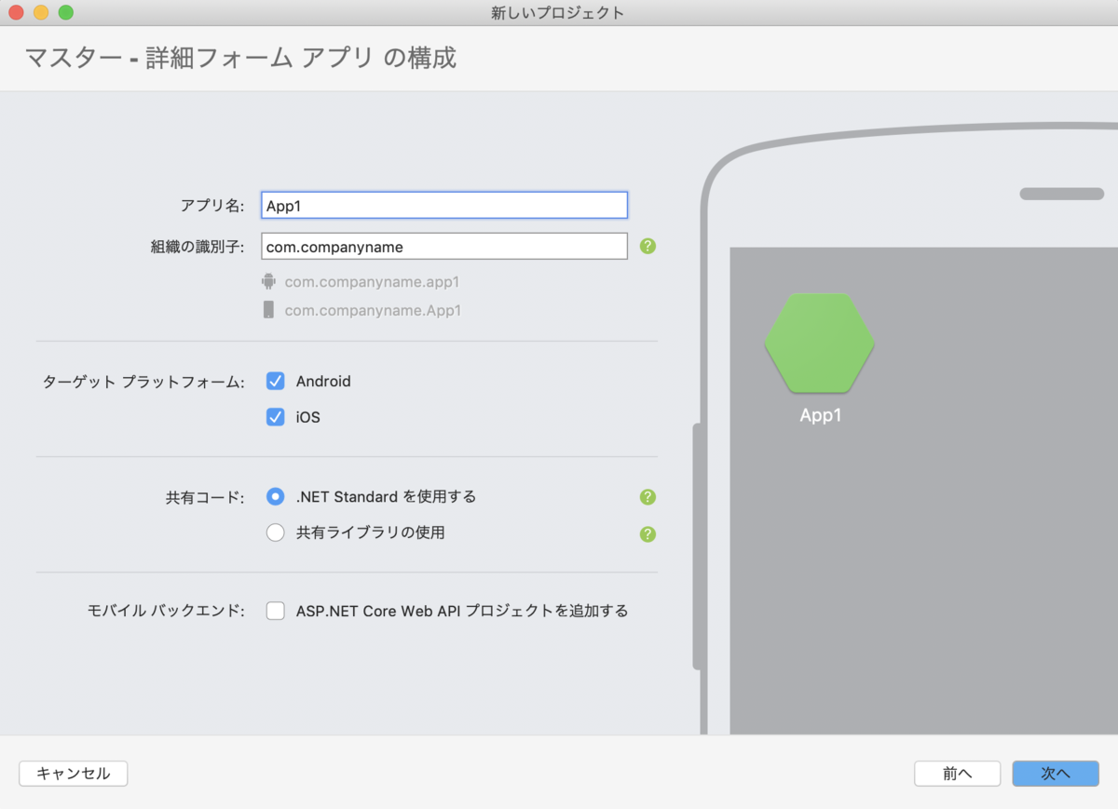
Task: Click the 前へ button
Action: click(x=958, y=774)
